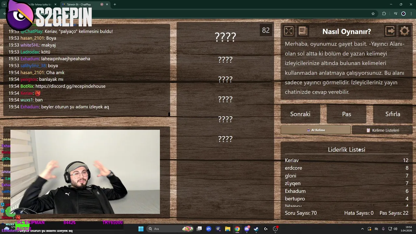
Task: Open a new browser tab
Action: point(115,5)
